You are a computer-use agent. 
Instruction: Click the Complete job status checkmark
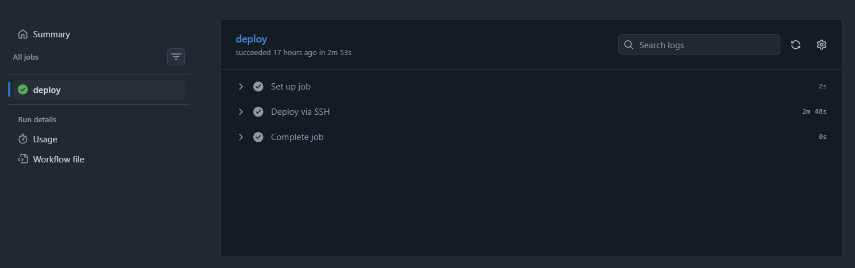click(258, 137)
